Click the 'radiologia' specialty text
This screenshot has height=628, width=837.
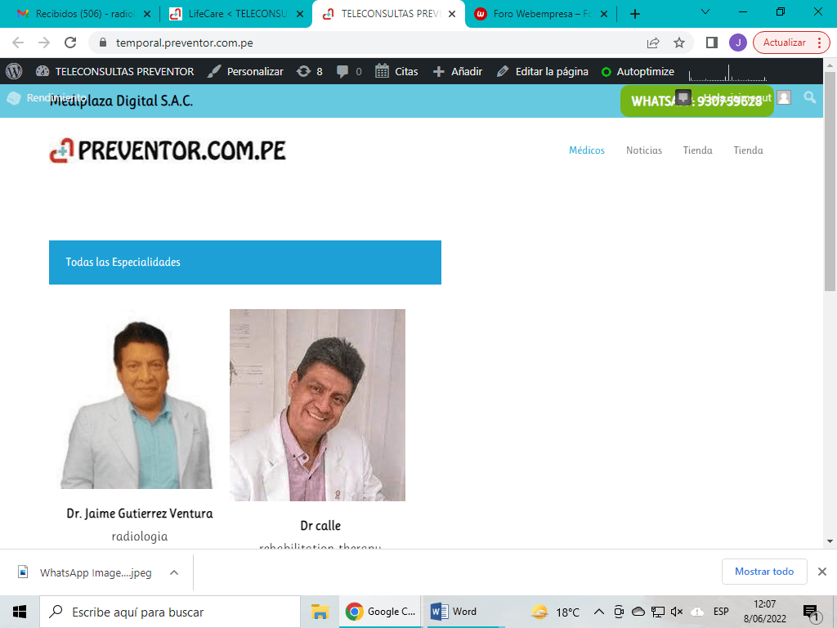pos(140,536)
